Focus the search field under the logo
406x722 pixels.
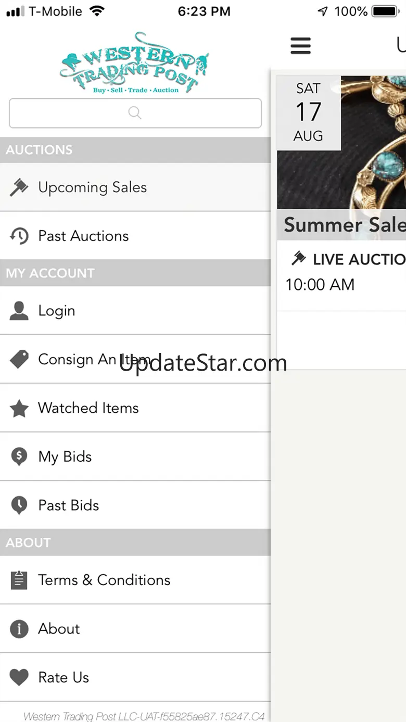point(135,113)
